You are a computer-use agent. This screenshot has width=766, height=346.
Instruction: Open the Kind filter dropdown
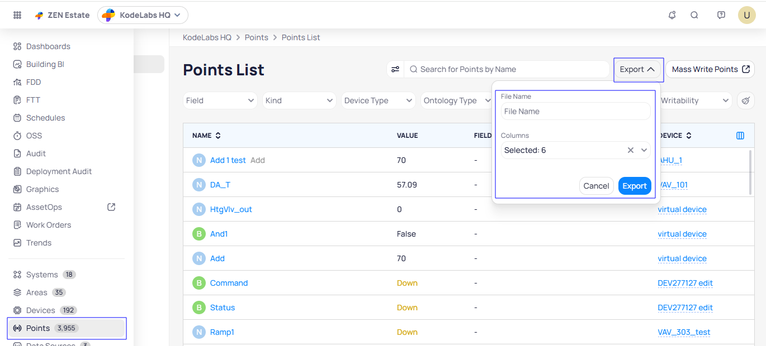[x=299, y=100]
